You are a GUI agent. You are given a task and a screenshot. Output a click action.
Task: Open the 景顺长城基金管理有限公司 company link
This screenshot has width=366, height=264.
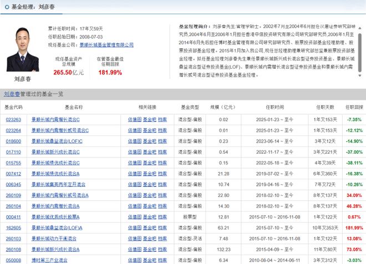pyautogui.click(x=106, y=45)
